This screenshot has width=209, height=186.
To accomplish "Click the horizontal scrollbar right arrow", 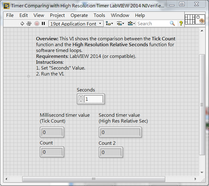I will 196,179.
